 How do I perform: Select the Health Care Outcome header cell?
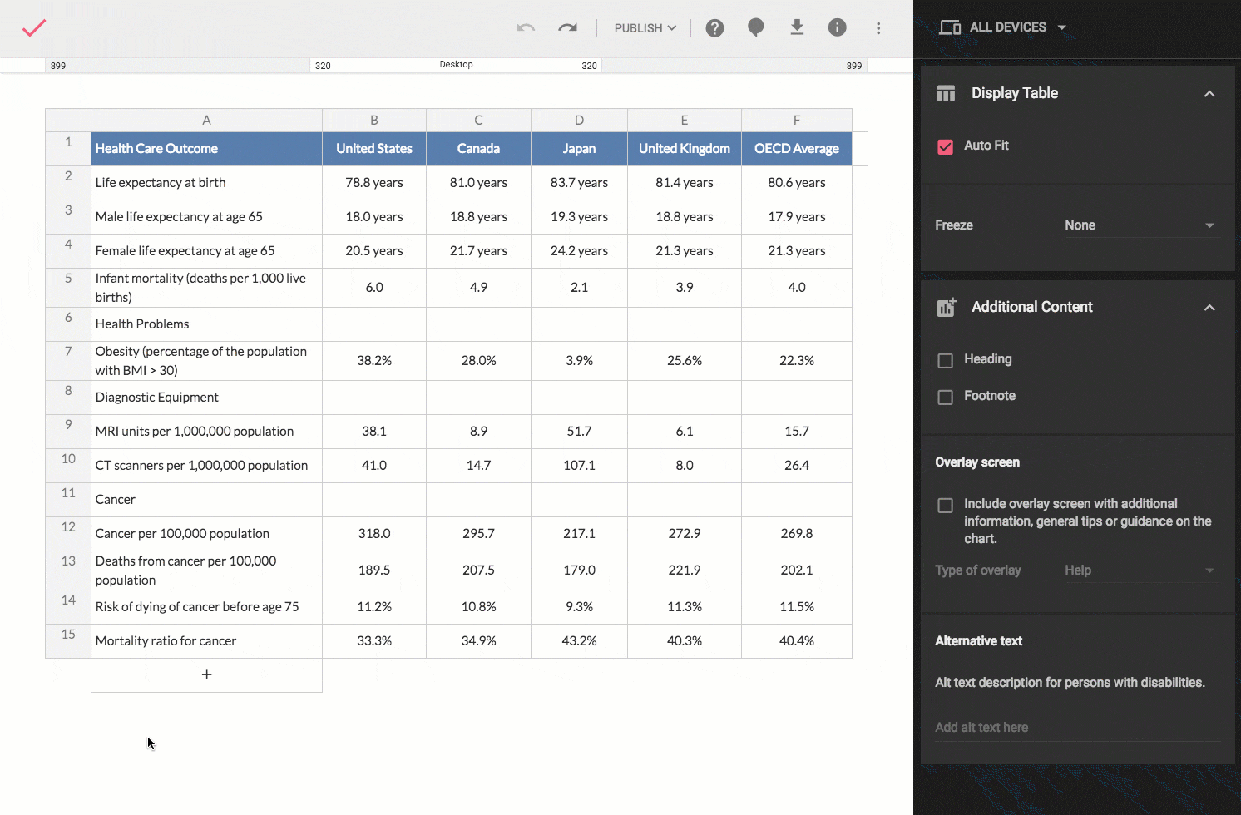click(206, 149)
